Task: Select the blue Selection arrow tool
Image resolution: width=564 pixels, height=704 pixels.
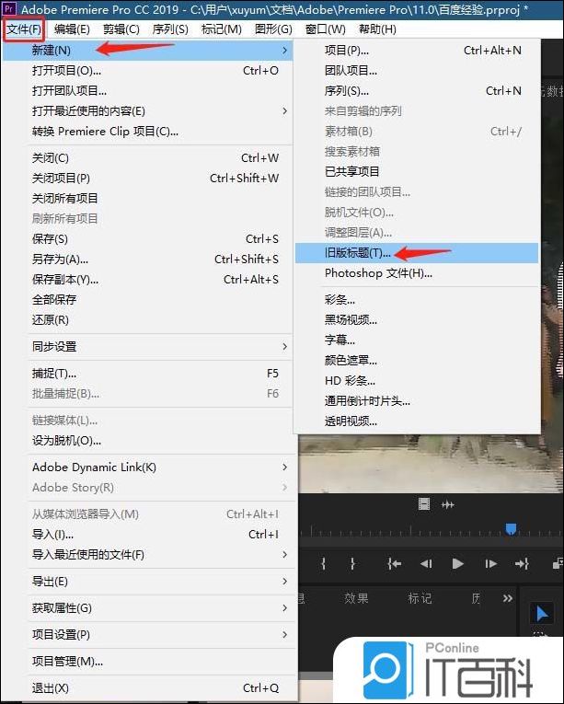Action: tap(542, 613)
